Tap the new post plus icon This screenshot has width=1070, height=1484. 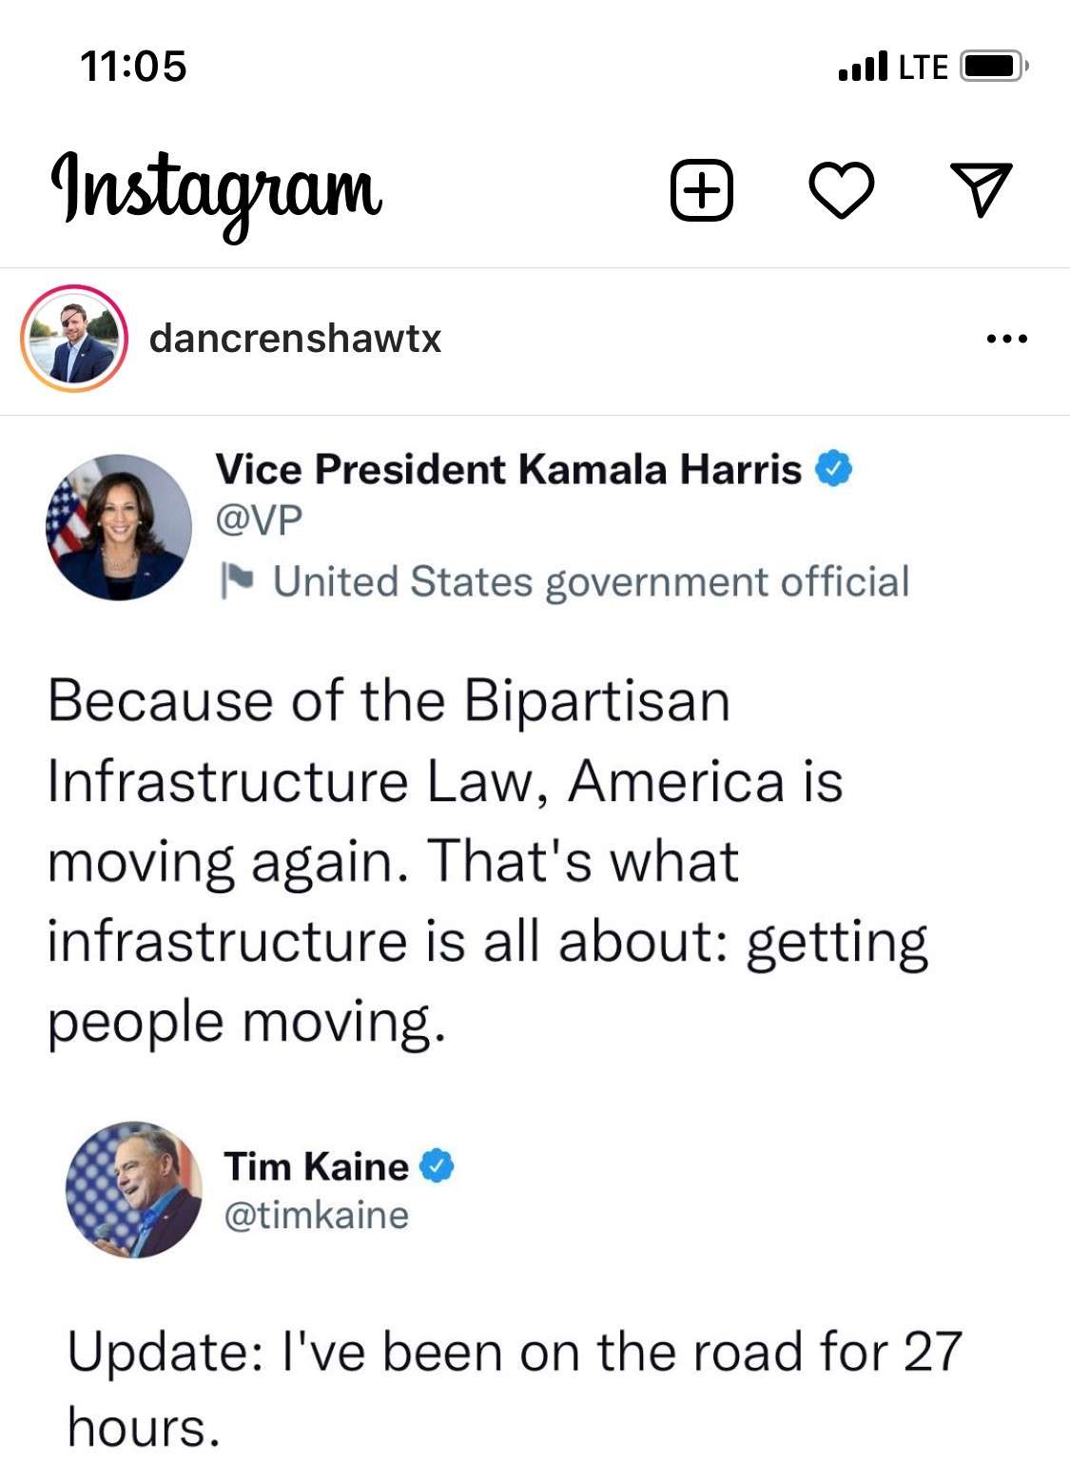[x=702, y=190]
